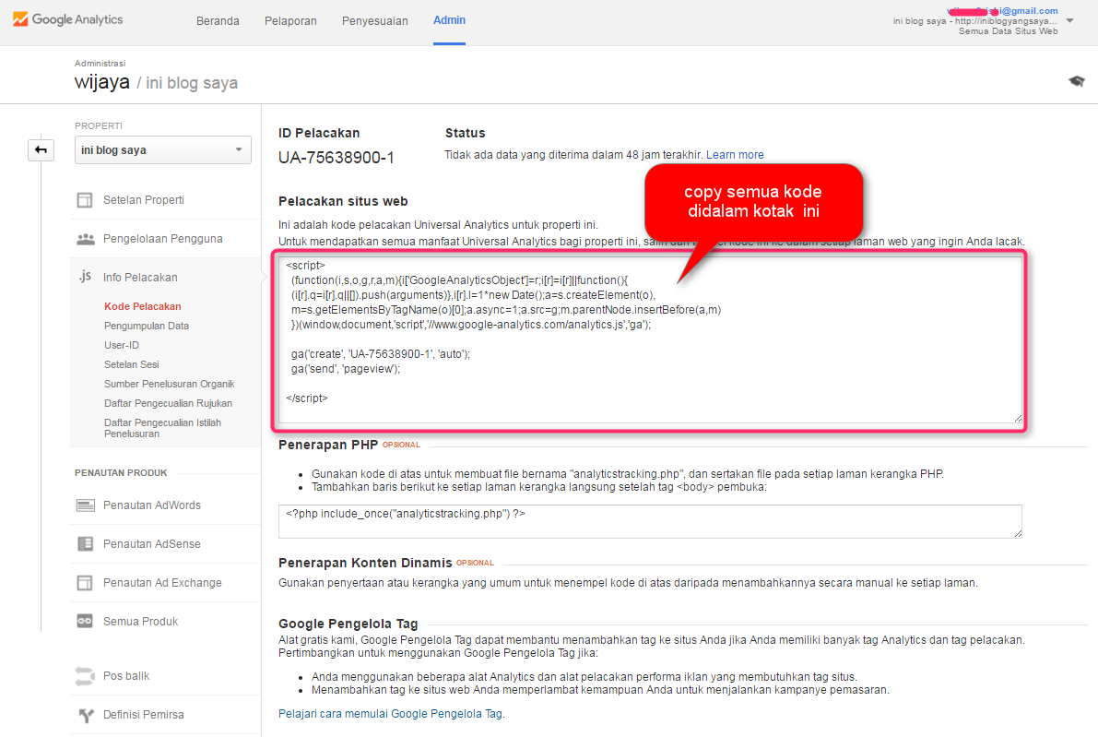Click the Pelacakan situs web heading

[343, 202]
